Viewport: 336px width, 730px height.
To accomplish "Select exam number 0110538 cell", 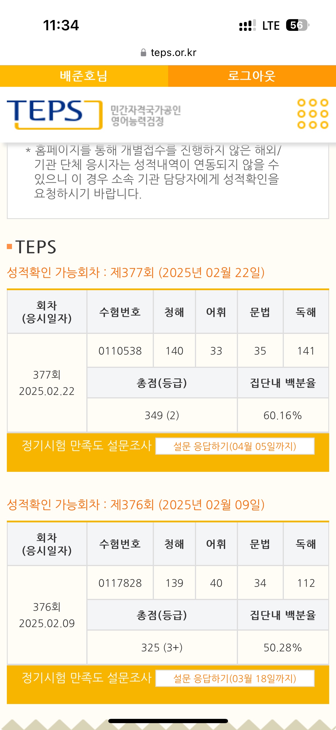I will 120,351.
